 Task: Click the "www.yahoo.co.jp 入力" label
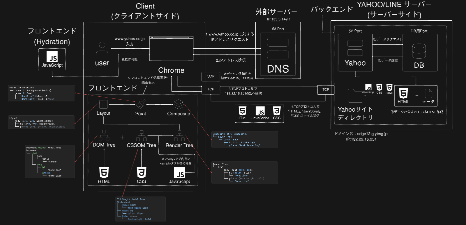tap(129, 41)
